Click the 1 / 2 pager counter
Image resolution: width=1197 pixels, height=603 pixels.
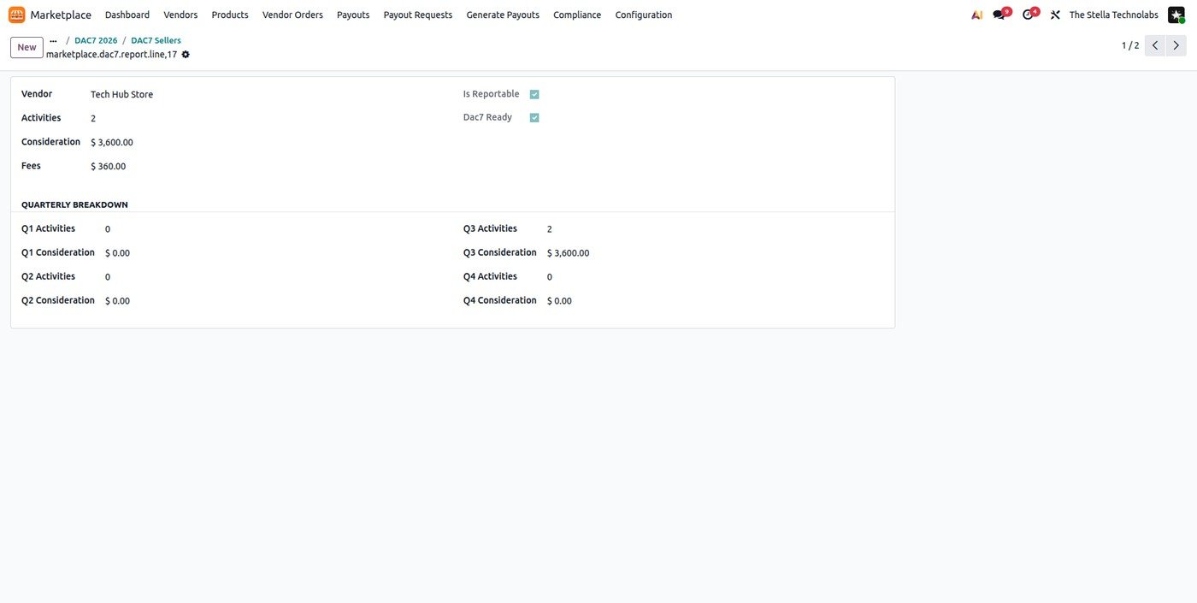(1130, 45)
